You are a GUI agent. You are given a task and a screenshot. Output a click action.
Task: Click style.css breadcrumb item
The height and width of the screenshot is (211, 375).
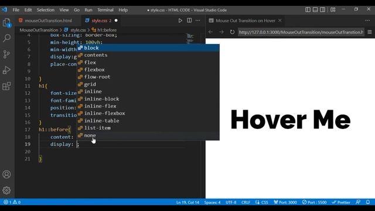78,30
